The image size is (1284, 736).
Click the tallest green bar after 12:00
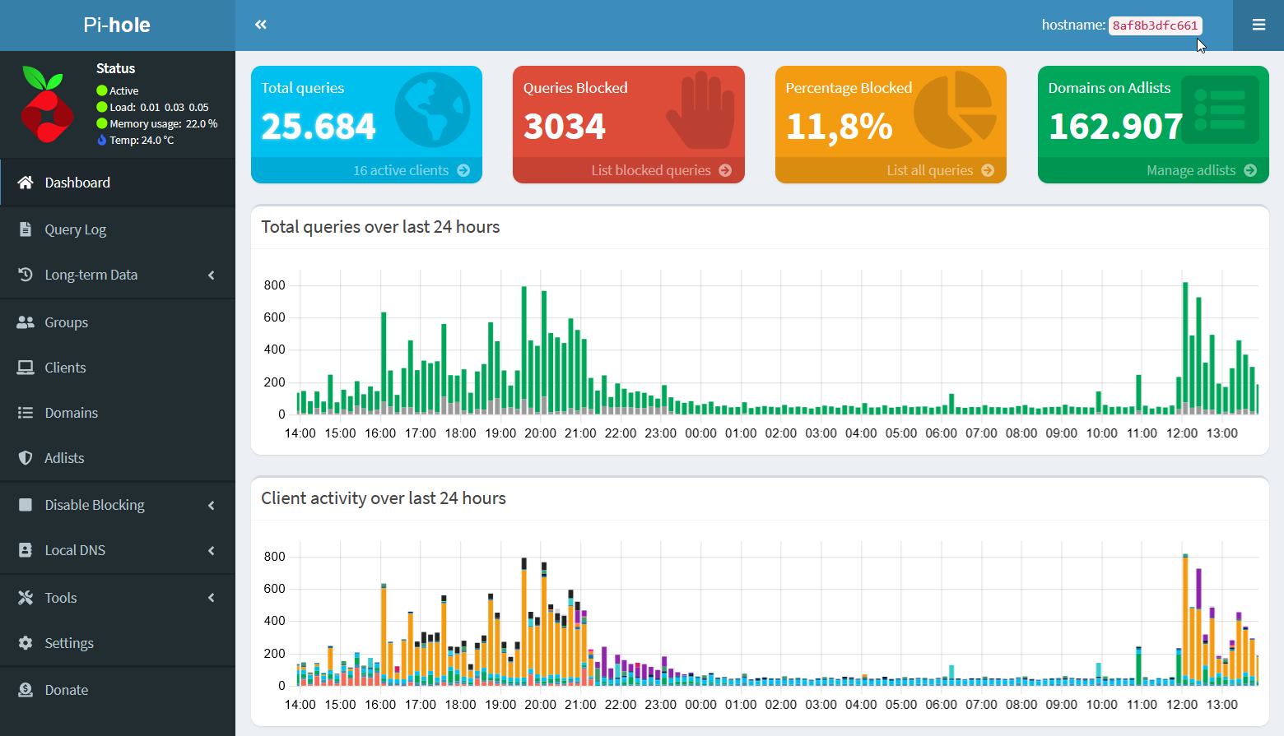point(1185,347)
